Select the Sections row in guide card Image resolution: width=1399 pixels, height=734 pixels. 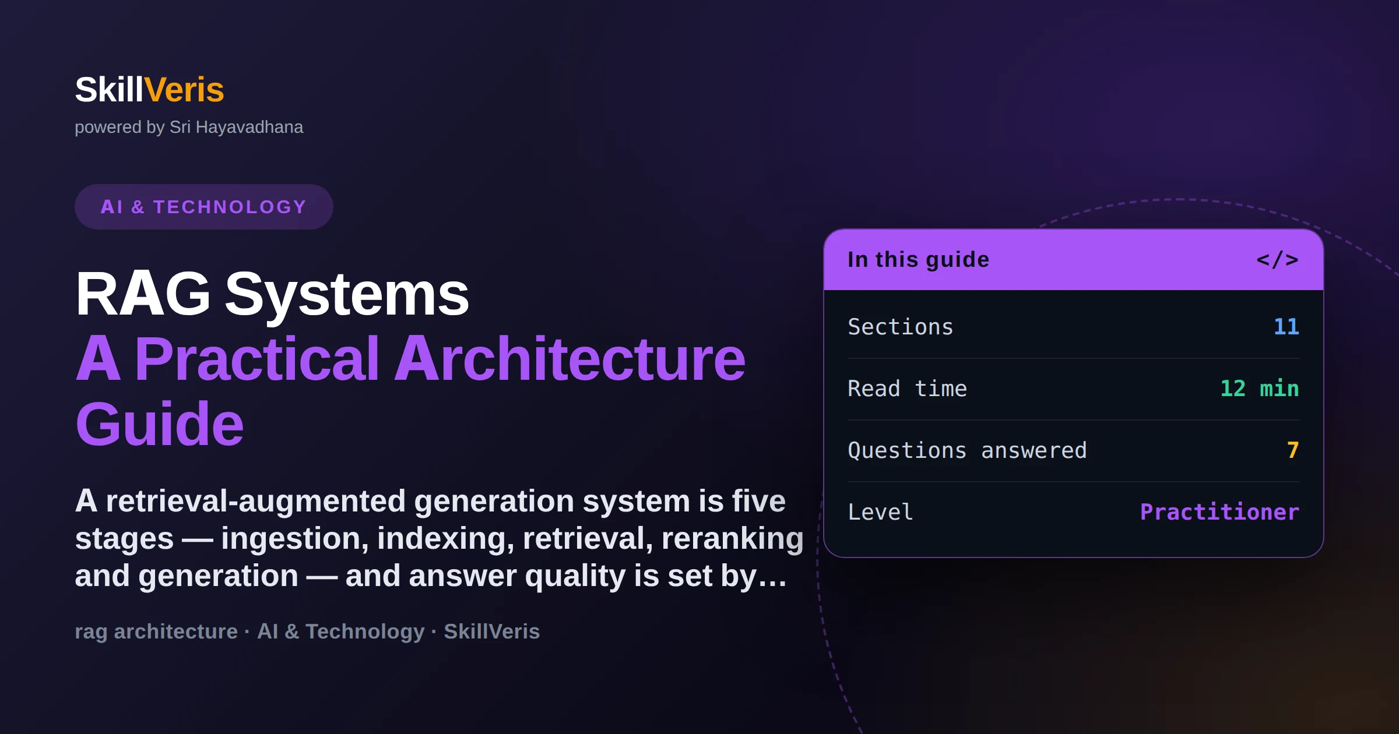point(1073,327)
